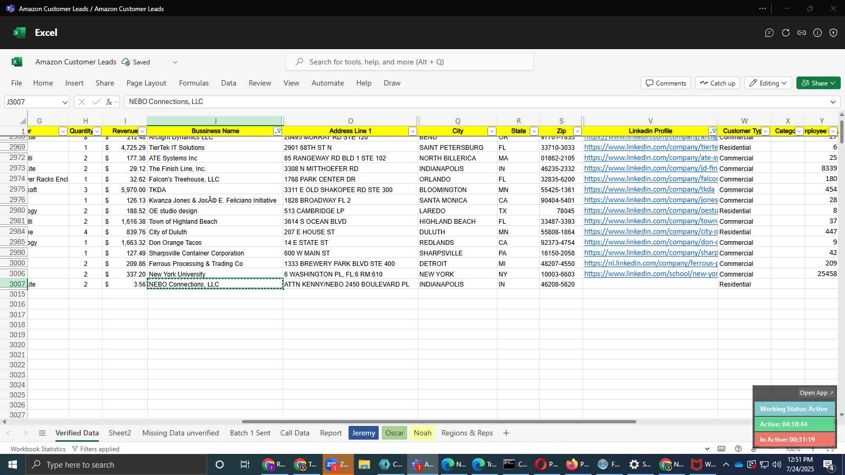Open File Explorer from the taskbar
The height and width of the screenshot is (475, 845).
(364, 464)
